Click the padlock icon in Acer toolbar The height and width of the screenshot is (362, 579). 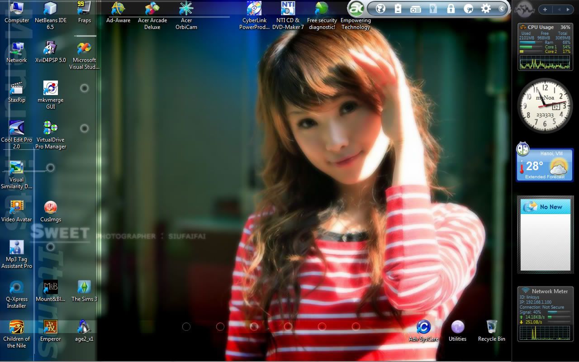pos(451,9)
